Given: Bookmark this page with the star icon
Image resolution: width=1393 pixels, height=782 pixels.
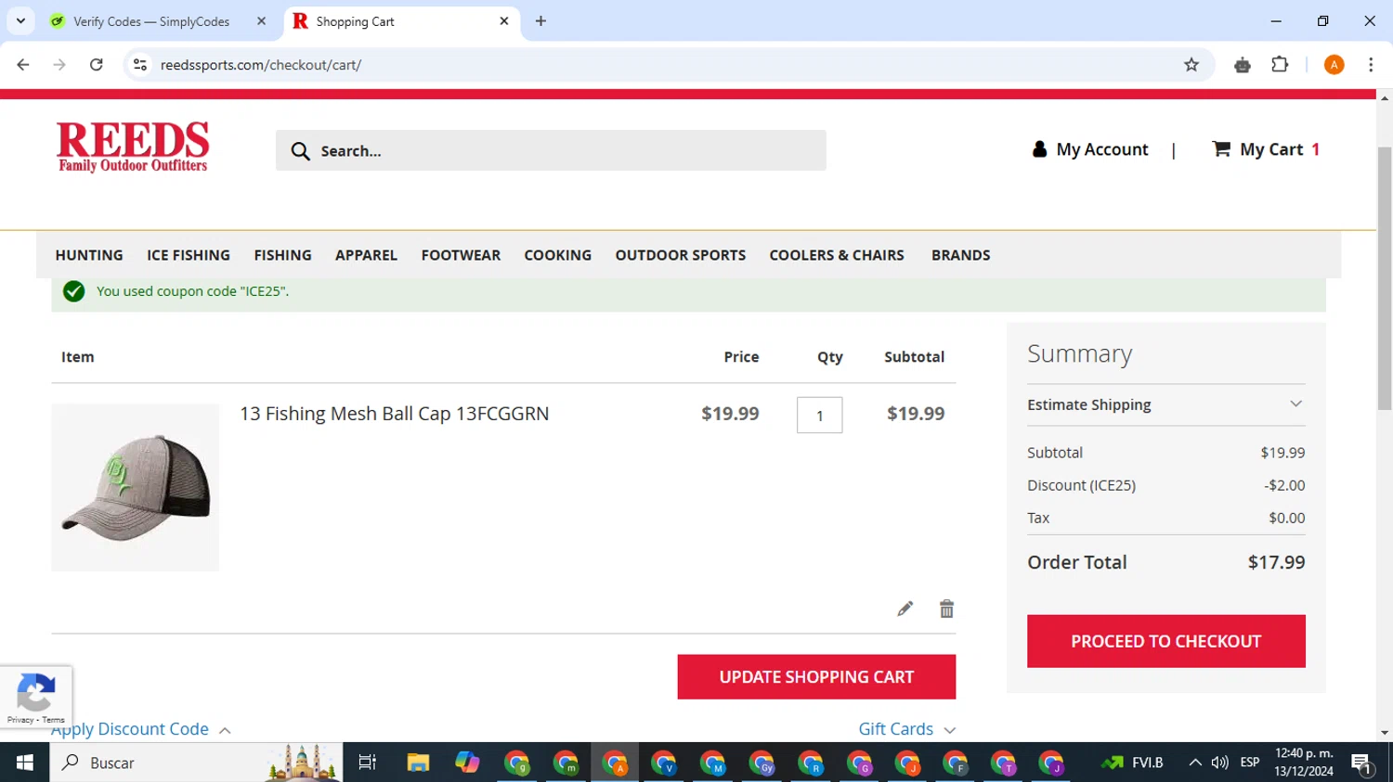Looking at the screenshot, I should [1191, 65].
